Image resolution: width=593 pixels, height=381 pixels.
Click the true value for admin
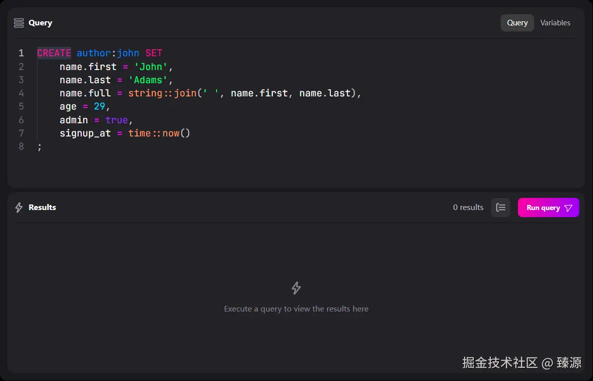117,120
